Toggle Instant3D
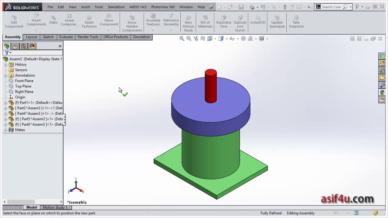Image resolution: width=388 pixels, height=218 pixels. [x=258, y=20]
